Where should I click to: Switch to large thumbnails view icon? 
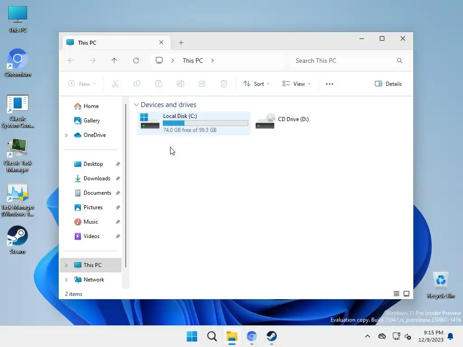pos(406,294)
